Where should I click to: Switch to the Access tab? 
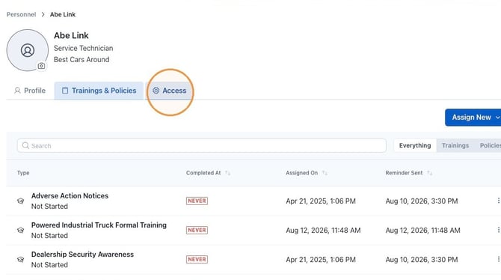pyautogui.click(x=169, y=91)
